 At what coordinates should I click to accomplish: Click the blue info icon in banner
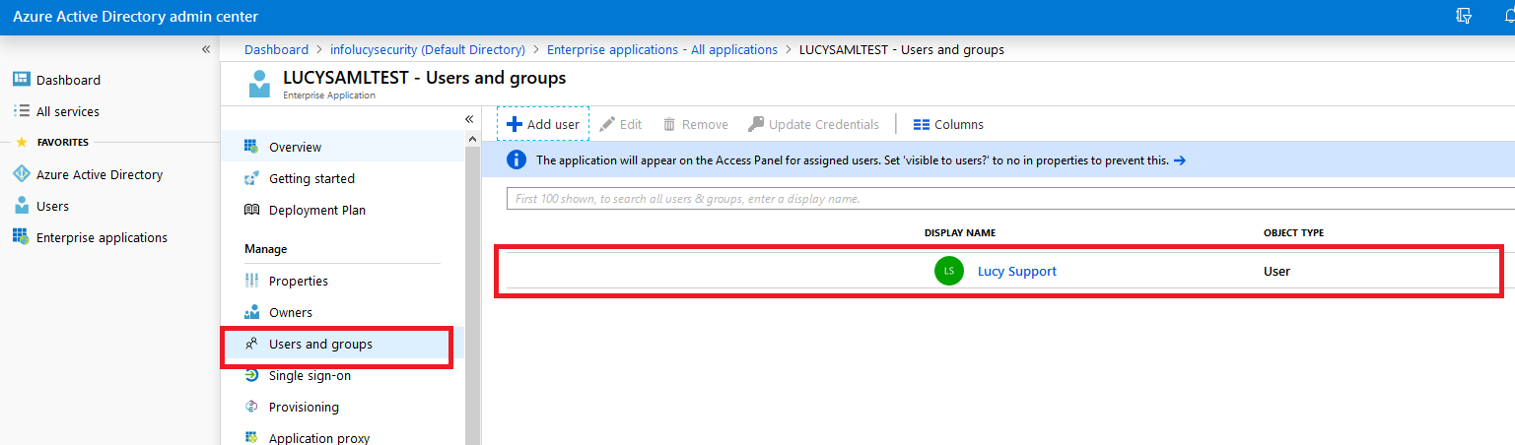click(x=516, y=159)
